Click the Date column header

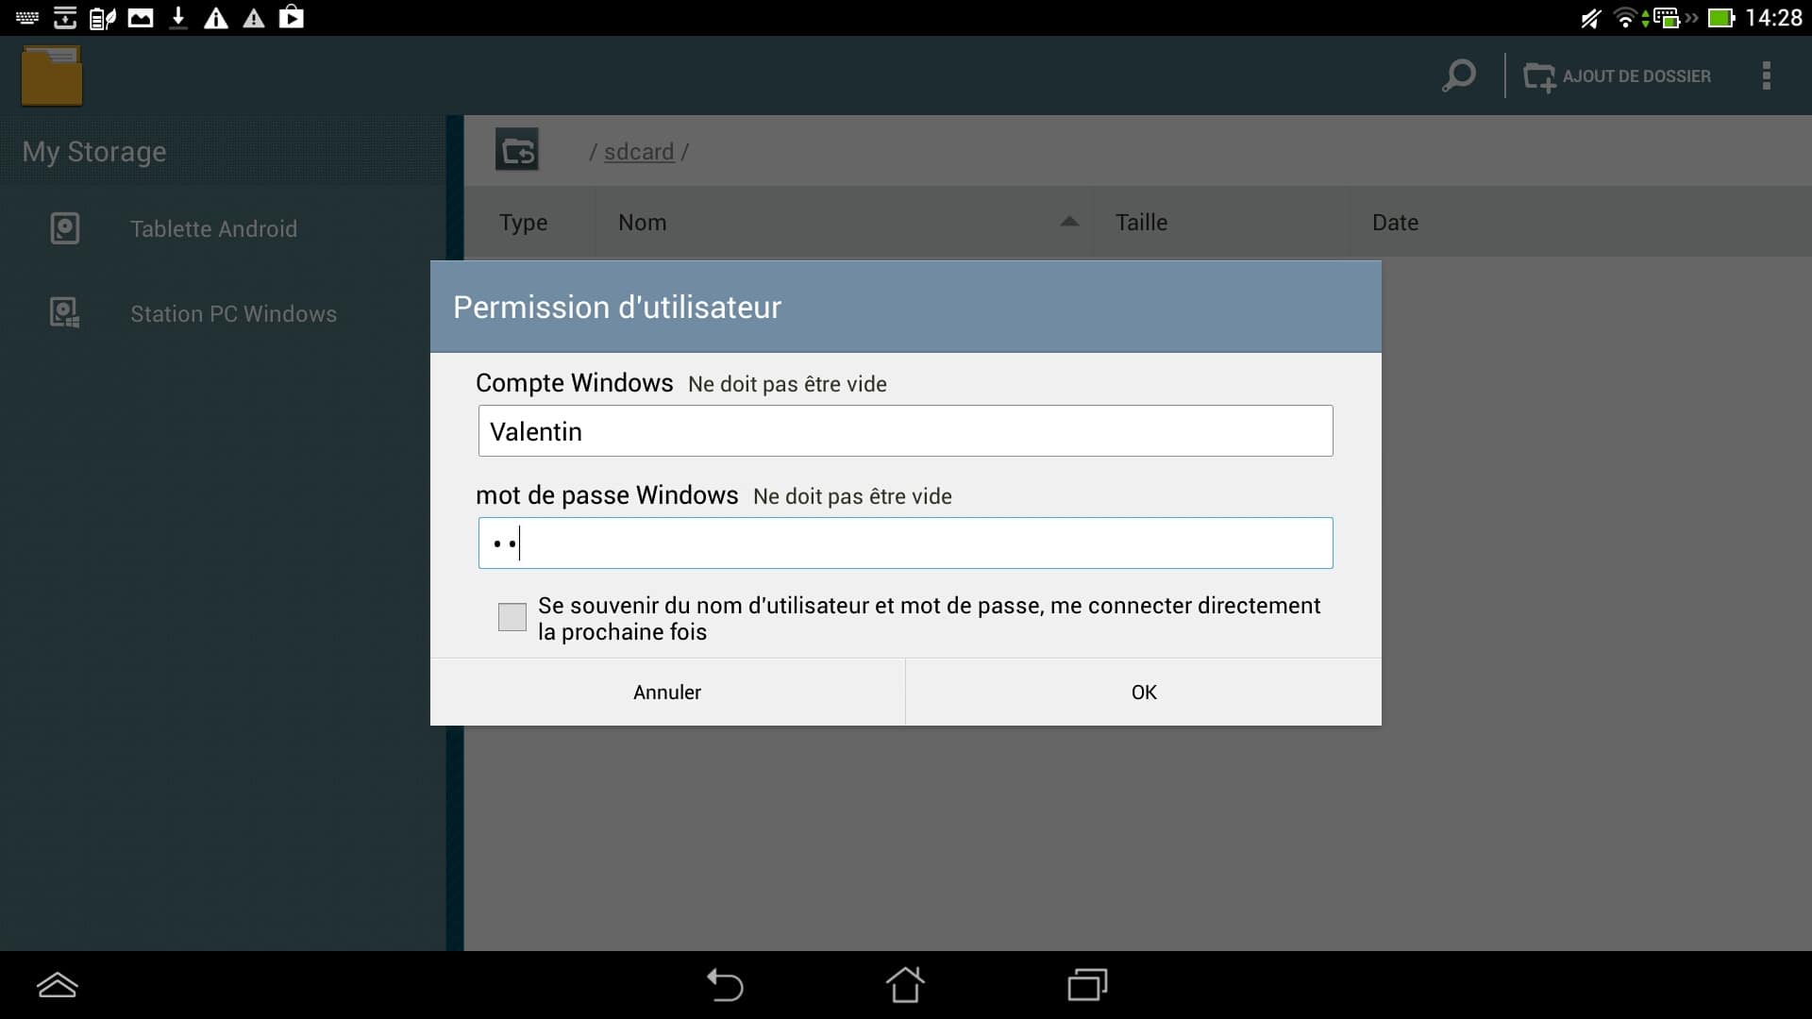point(1395,223)
